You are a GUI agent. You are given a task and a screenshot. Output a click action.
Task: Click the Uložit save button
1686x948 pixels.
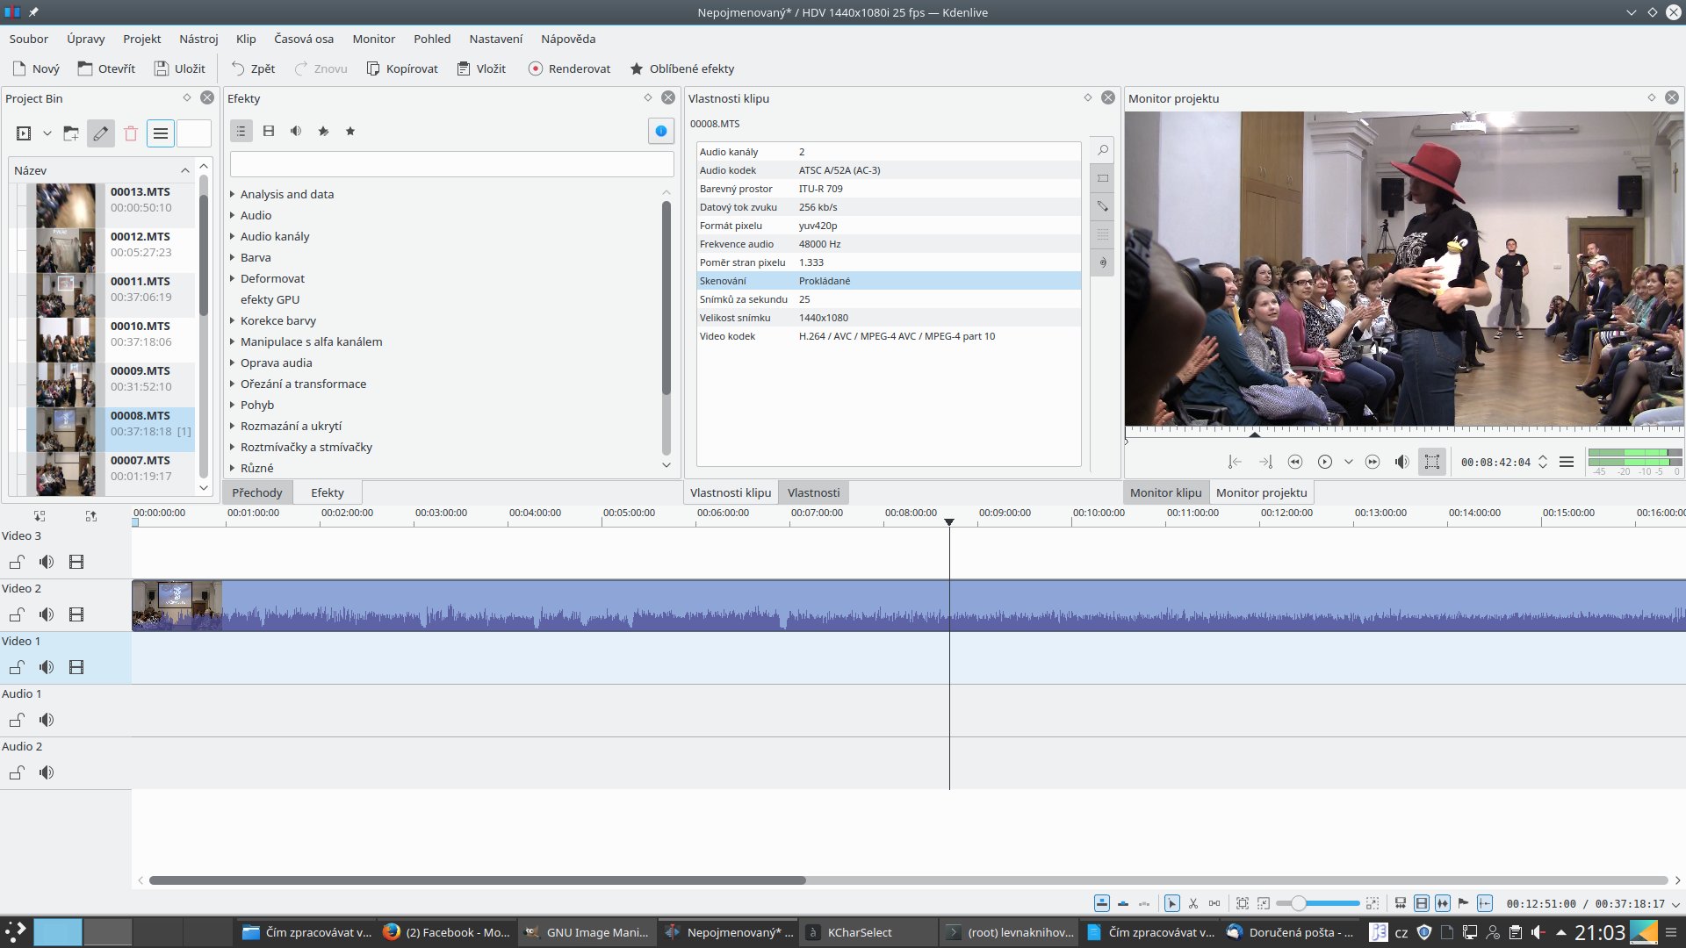180,68
